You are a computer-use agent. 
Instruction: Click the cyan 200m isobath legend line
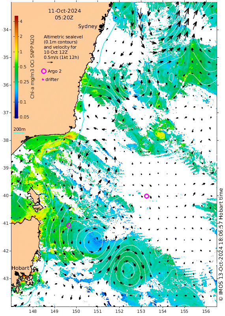click(19, 133)
